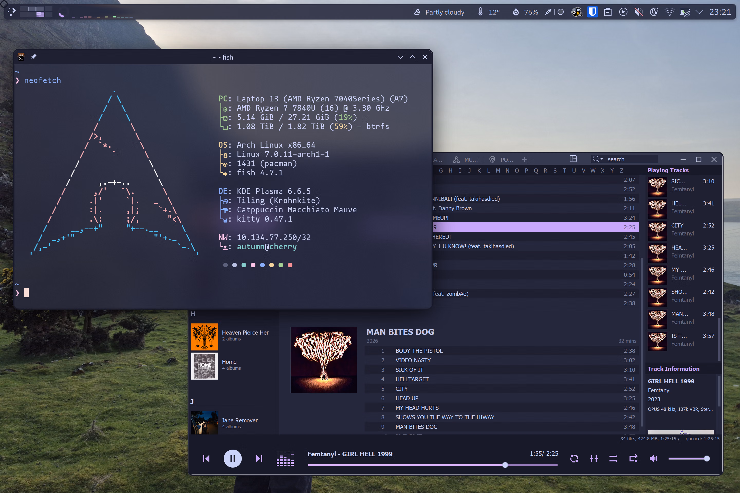Click the MAN BITES DOG album cover

click(x=323, y=360)
